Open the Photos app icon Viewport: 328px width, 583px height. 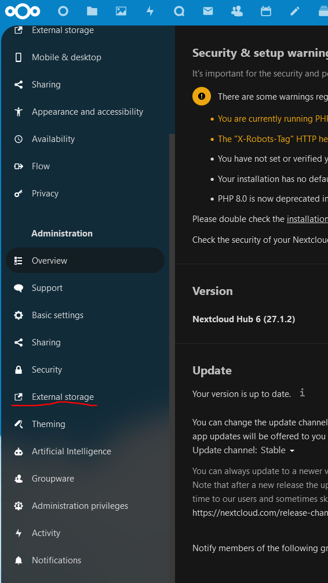coord(121,11)
